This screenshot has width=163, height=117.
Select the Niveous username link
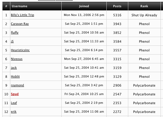coord(17,59)
